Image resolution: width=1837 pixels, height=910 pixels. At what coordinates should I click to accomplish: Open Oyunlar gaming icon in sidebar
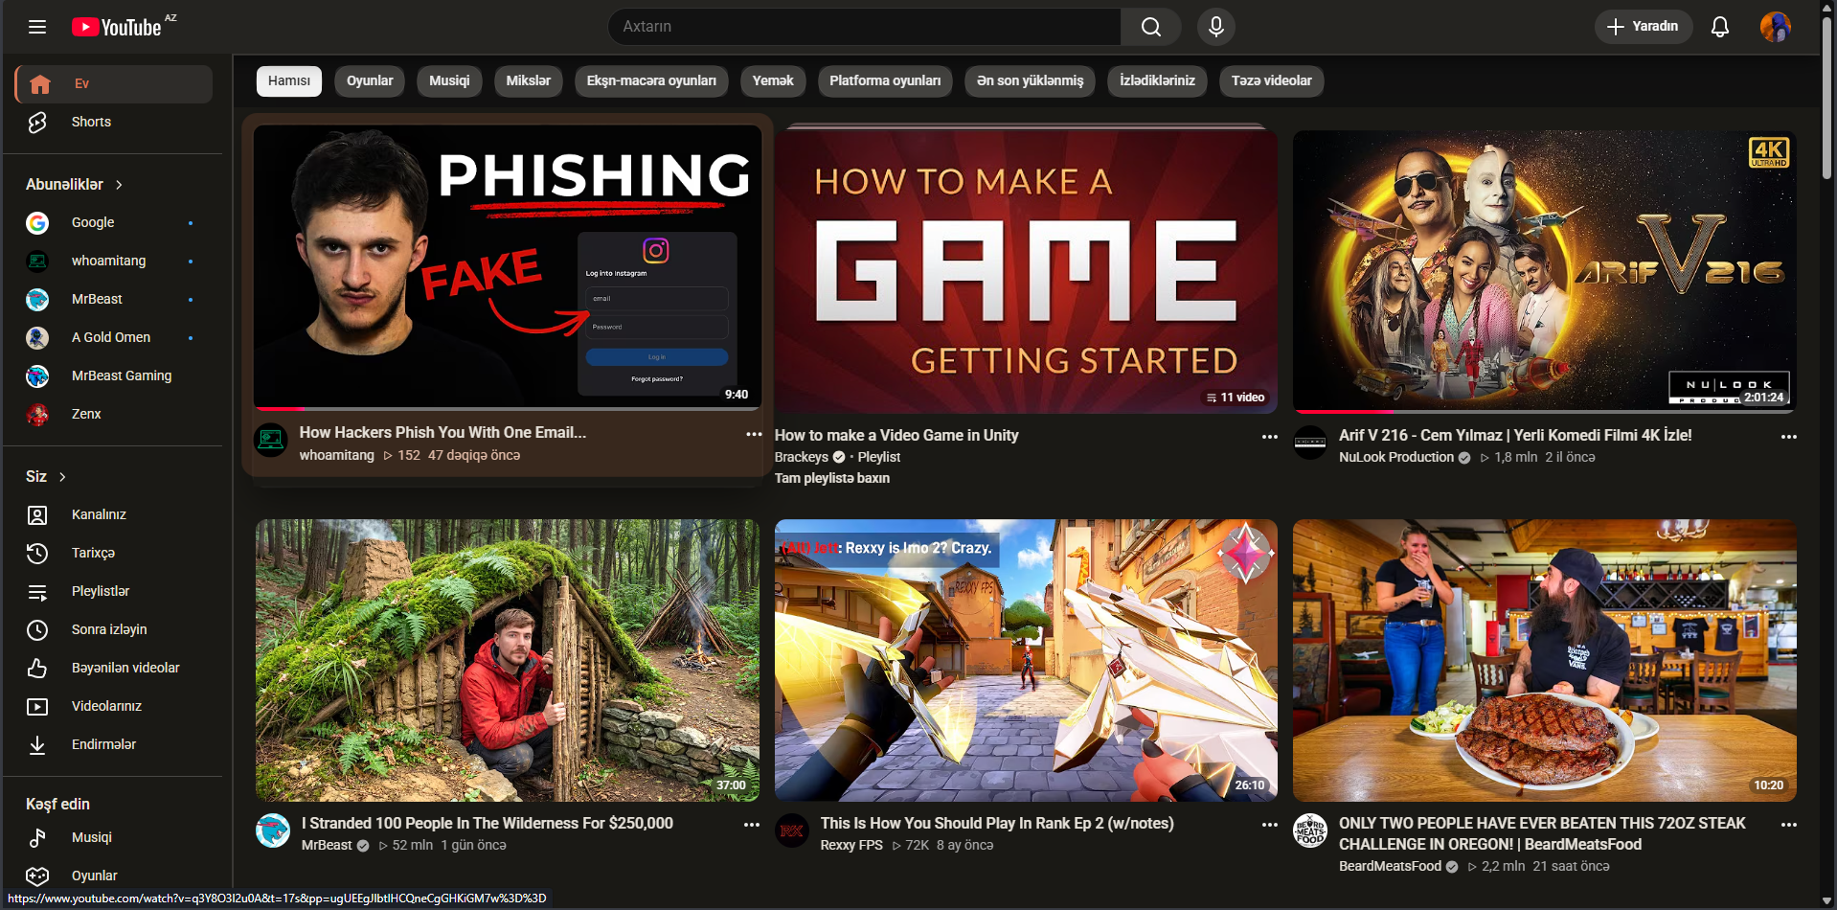37,876
